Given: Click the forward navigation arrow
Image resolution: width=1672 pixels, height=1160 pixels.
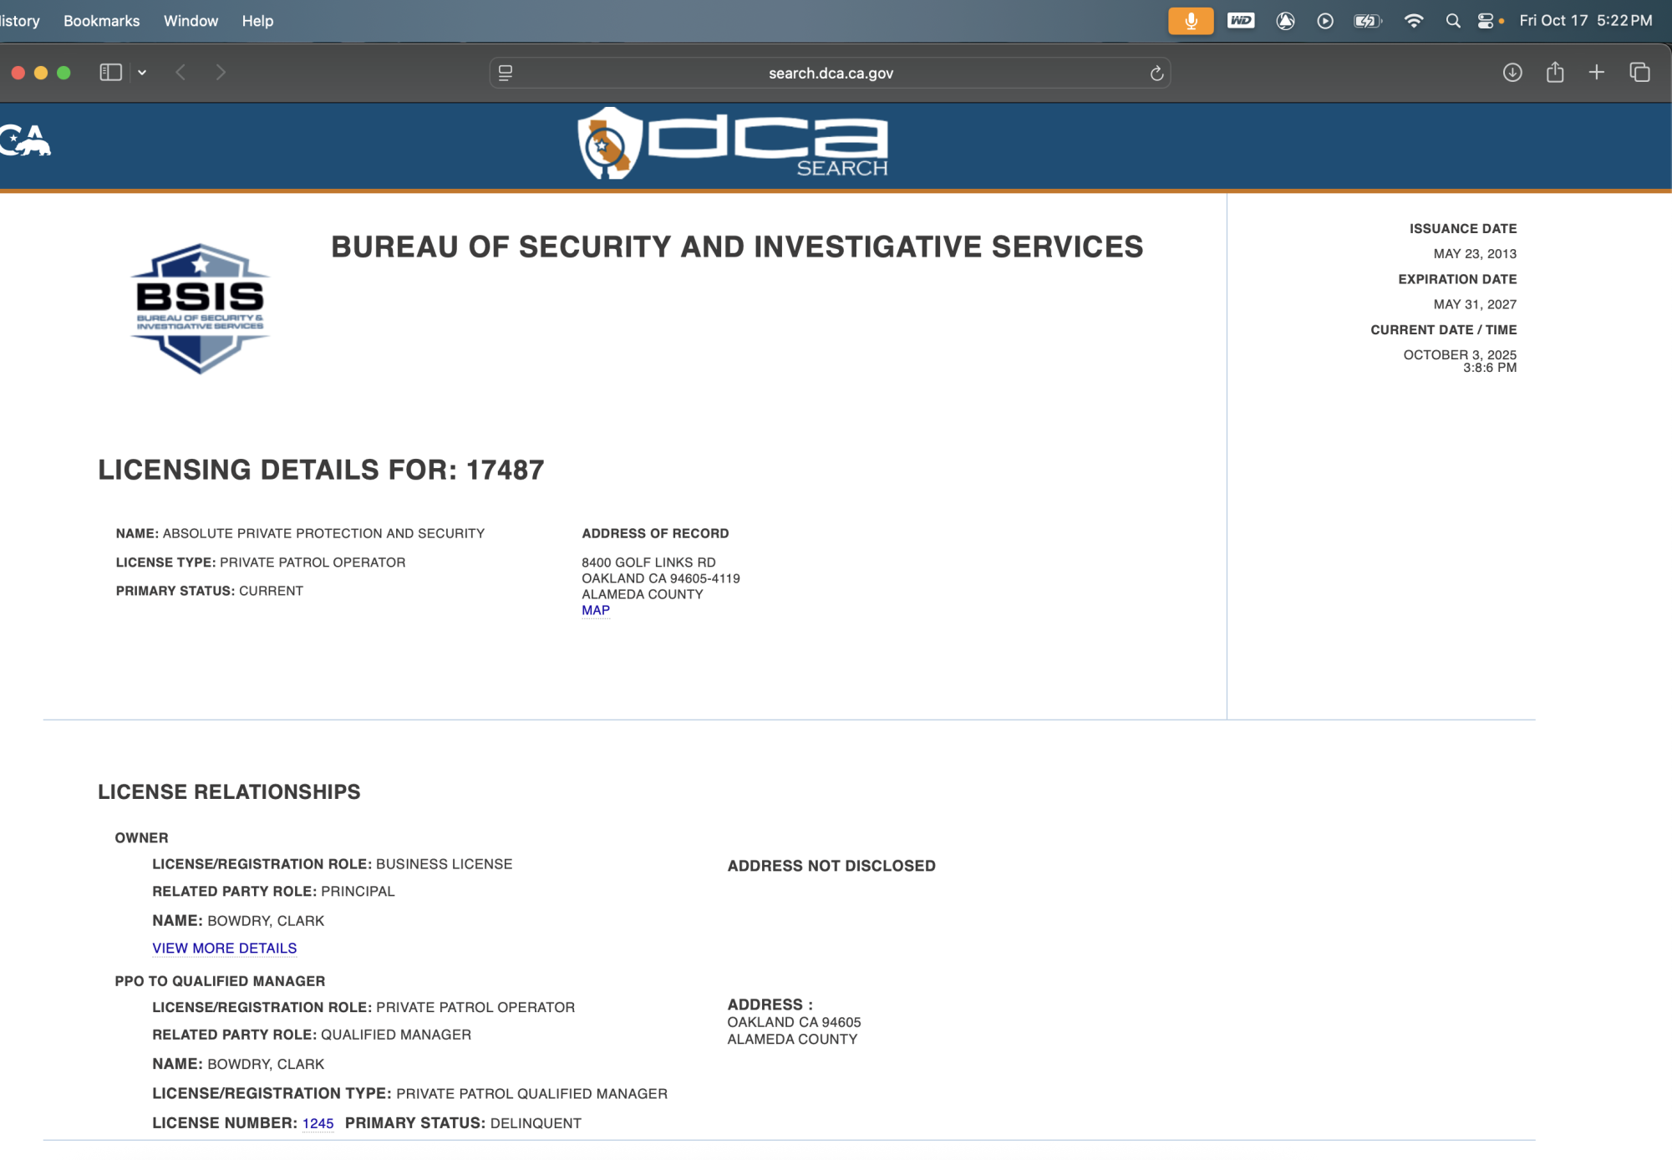Looking at the screenshot, I should coord(221,73).
